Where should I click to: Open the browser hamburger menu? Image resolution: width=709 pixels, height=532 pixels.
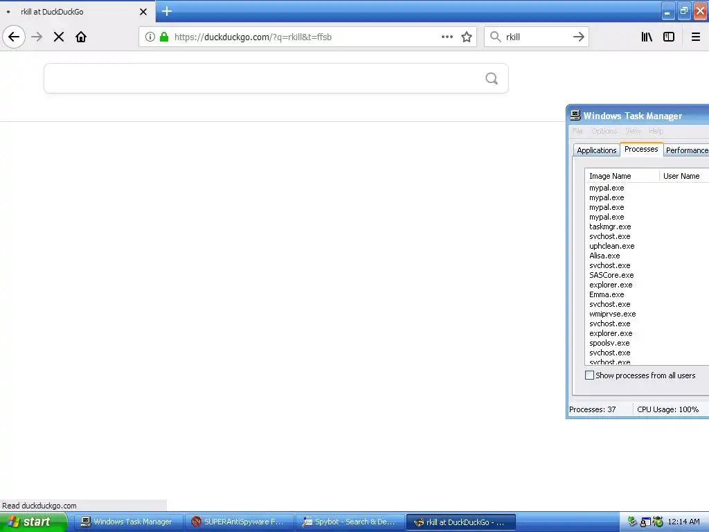[x=696, y=37]
